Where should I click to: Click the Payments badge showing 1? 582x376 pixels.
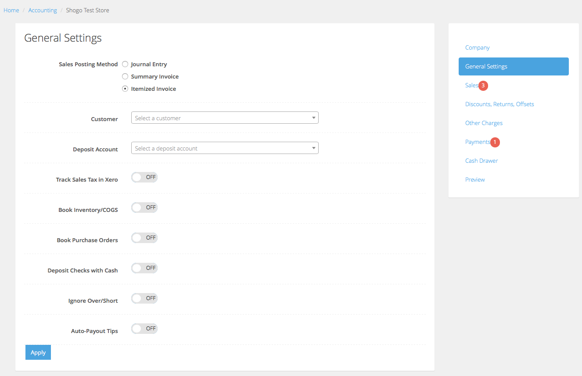(495, 142)
